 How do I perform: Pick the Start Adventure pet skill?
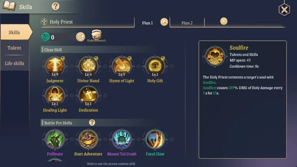click(x=88, y=140)
